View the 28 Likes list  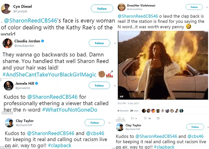tap(134, 111)
